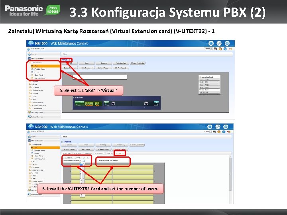This screenshot has width=287, height=215.
Task: Click Summary button in lower console
Action: (x=103, y=145)
